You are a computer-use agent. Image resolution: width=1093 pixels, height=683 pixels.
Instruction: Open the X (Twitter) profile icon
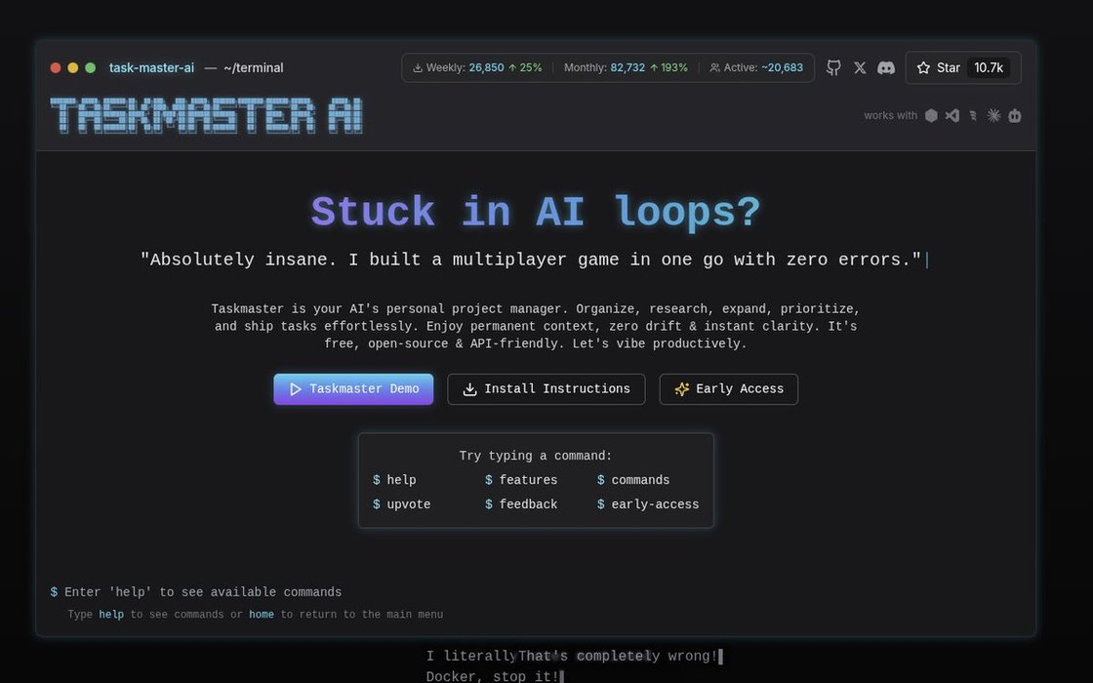click(x=860, y=67)
